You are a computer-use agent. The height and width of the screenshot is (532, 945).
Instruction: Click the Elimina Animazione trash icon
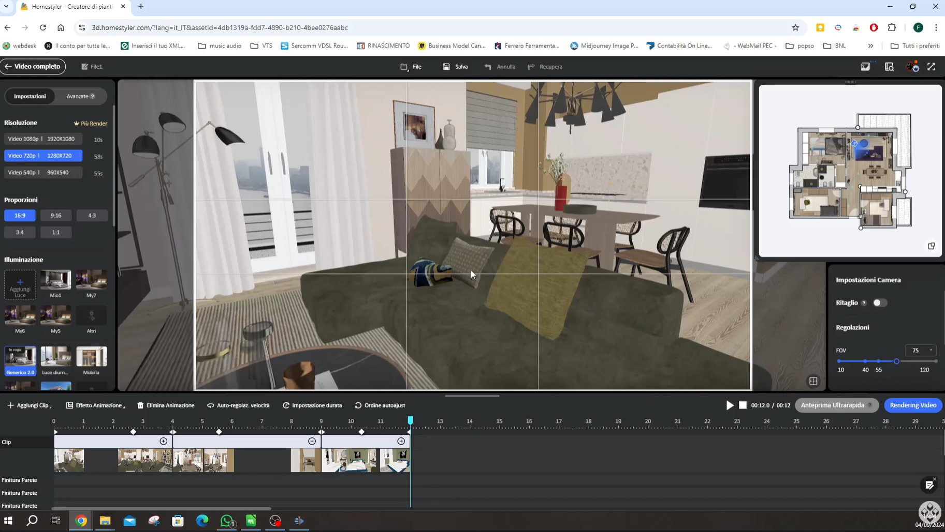(x=140, y=405)
